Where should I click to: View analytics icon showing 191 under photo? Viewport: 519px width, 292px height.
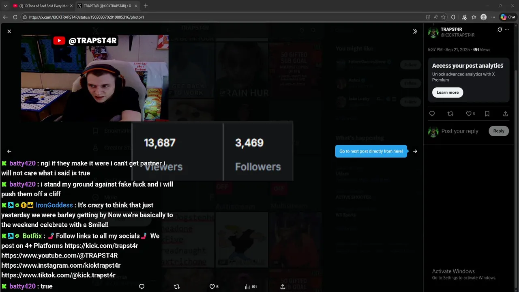251,286
